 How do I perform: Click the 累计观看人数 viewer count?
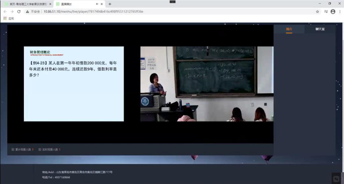[23, 149]
